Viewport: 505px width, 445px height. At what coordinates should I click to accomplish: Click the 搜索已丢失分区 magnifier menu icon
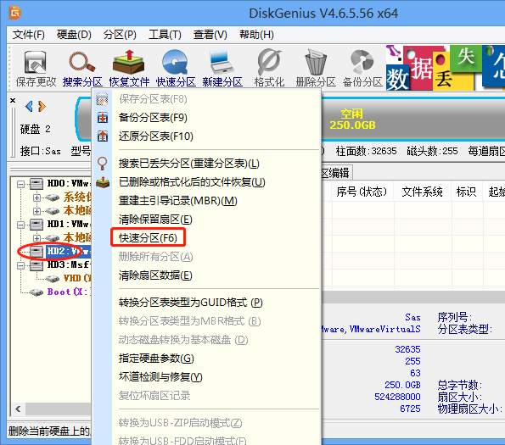(x=103, y=164)
